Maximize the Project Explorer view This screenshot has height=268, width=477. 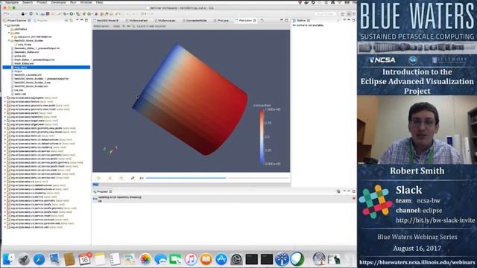click(86, 20)
